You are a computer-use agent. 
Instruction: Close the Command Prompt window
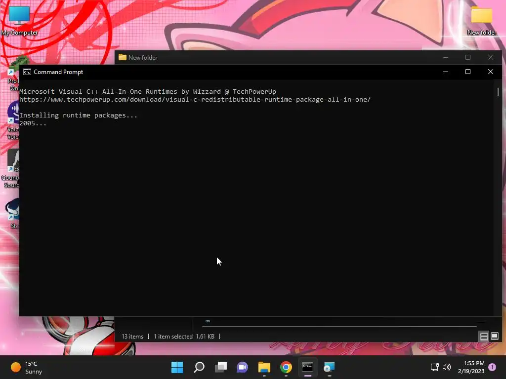click(491, 72)
